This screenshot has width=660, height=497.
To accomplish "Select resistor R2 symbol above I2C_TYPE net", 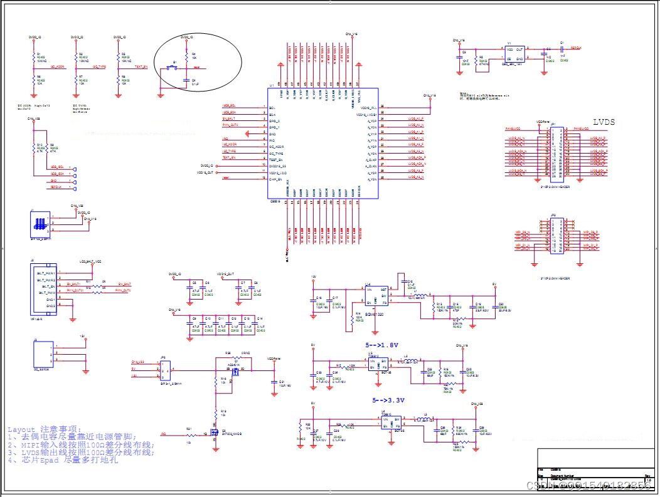I will coord(76,57).
